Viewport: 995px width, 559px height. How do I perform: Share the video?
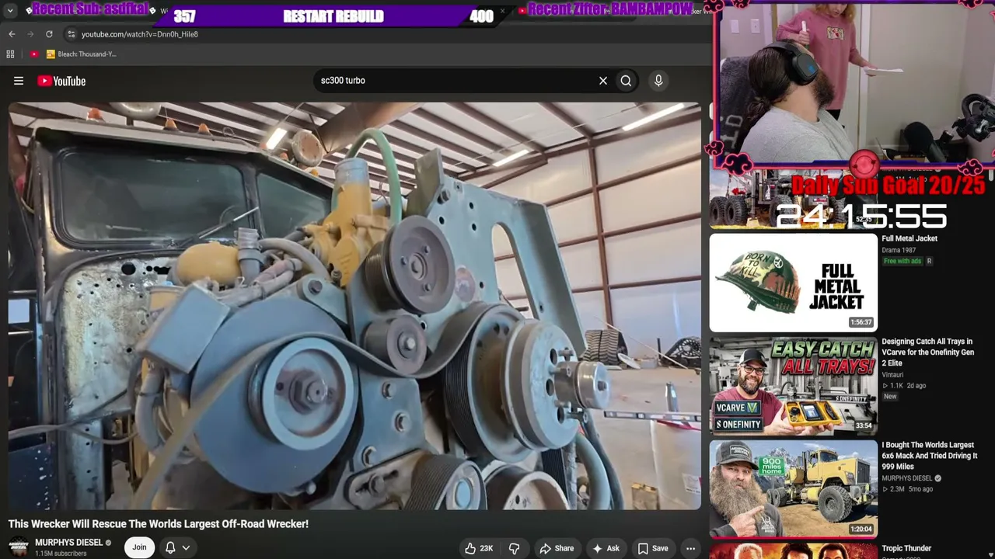(x=557, y=548)
